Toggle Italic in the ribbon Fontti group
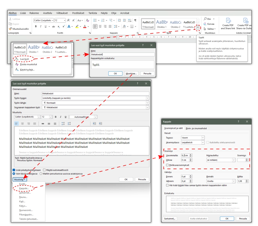258x226 pixels. click(x=41, y=26)
